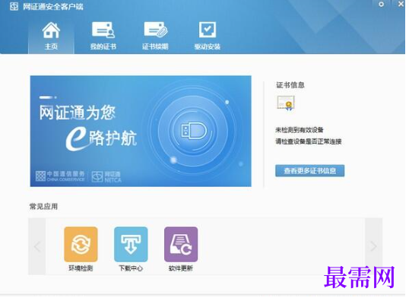Click the 请检查设备是否正常连接 text
The height and width of the screenshot is (301, 409).
(309, 141)
